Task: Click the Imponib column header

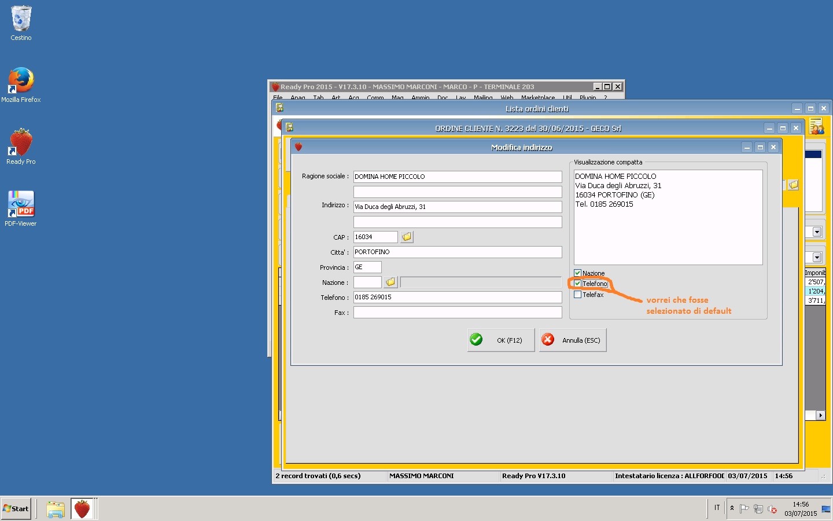Action: [x=814, y=273]
